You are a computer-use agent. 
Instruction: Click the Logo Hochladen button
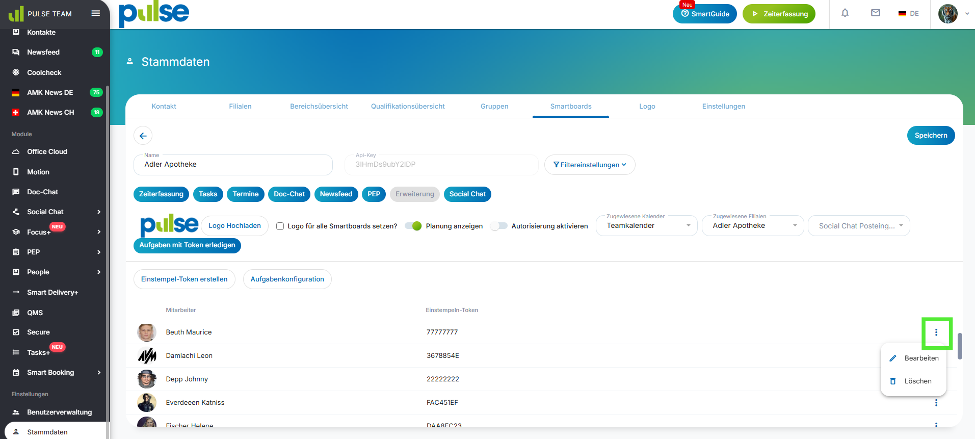[234, 226]
